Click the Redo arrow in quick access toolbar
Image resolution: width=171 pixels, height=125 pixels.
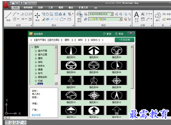(x=34, y=3)
